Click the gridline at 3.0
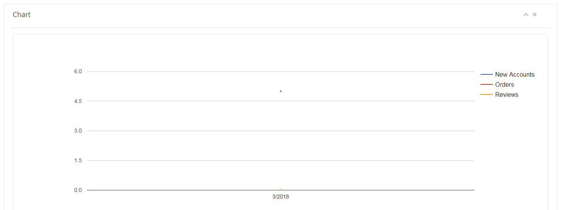The width and height of the screenshot is (563, 210). [193, 131]
